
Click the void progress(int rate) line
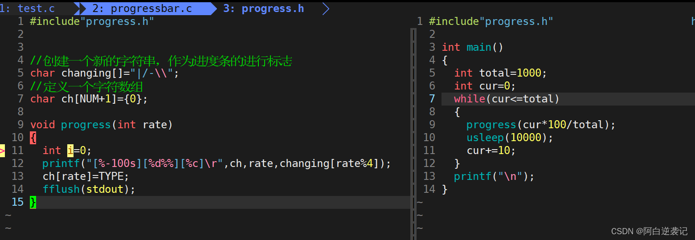click(102, 125)
